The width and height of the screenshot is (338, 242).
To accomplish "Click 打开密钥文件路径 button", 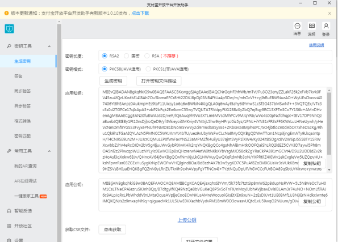I will (159, 80).
